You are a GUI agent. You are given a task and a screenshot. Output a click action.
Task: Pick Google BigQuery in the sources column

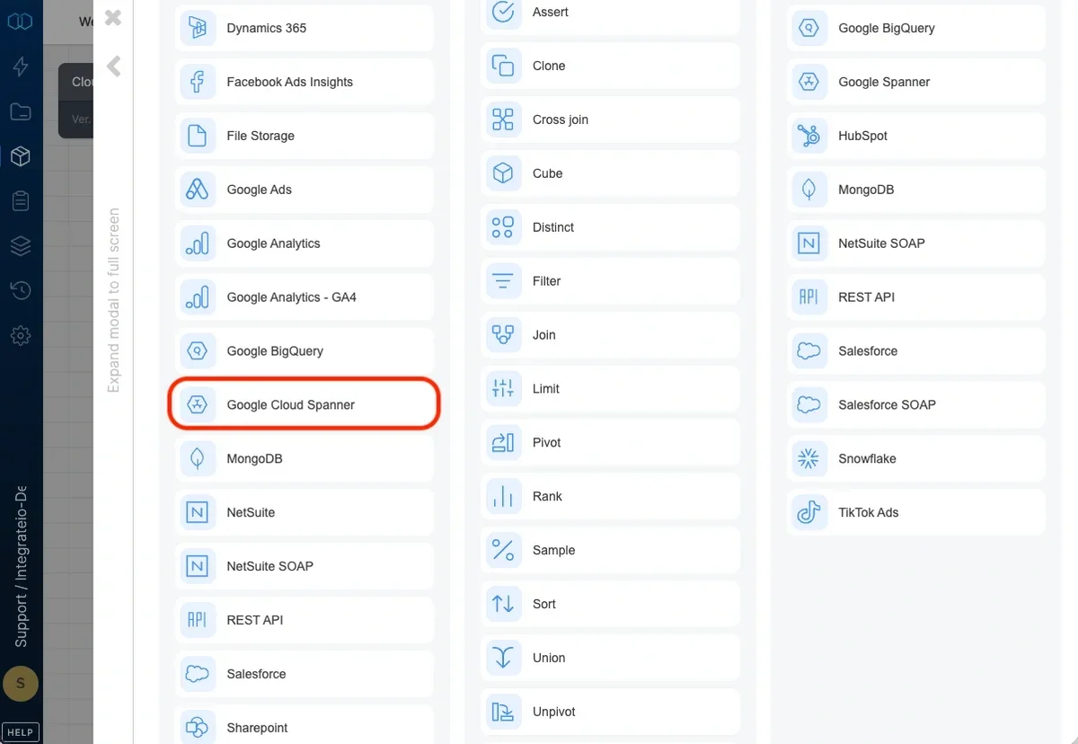click(305, 351)
